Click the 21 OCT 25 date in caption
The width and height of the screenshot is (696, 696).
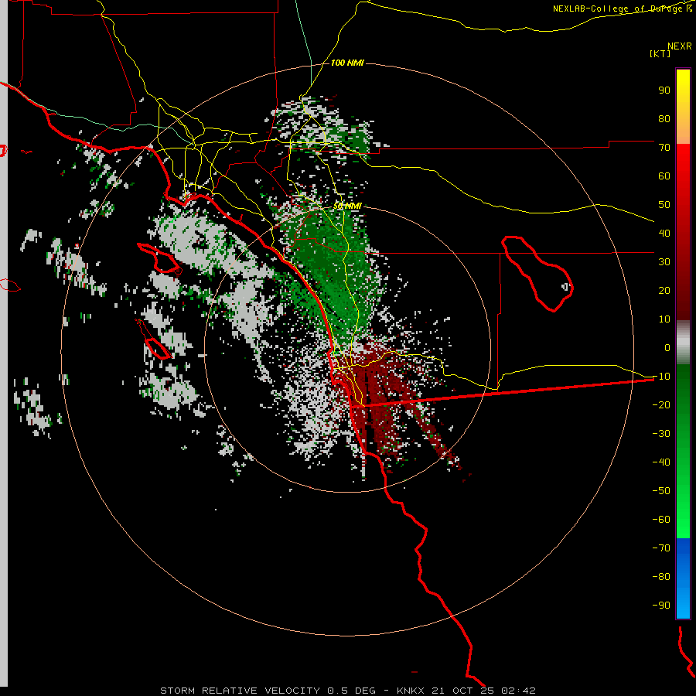point(463,691)
